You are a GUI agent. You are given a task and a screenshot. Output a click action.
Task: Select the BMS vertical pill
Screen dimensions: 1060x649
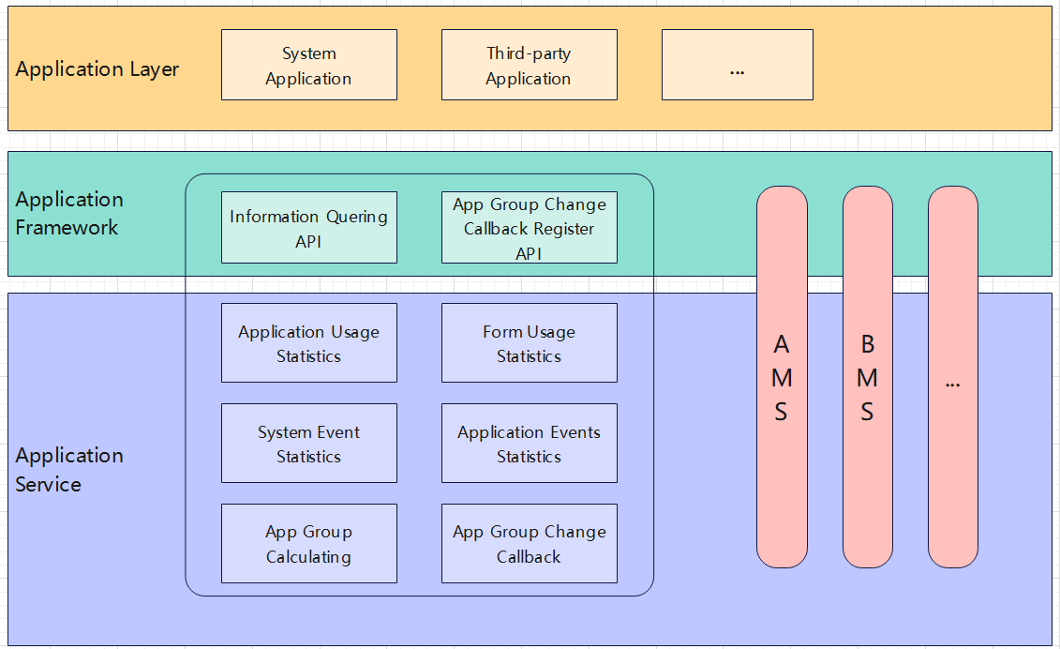click(x=867, y=377)
